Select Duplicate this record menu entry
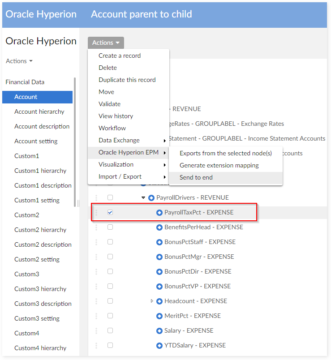This screenshot has width=331, height=360. pos(127,80)
